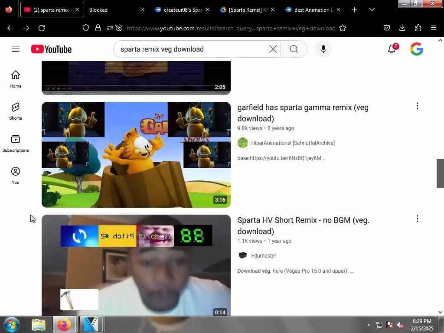The width and height of the screenshot is (444, 333).
Task: Go back with the browser back arrow
Action: 10,28
